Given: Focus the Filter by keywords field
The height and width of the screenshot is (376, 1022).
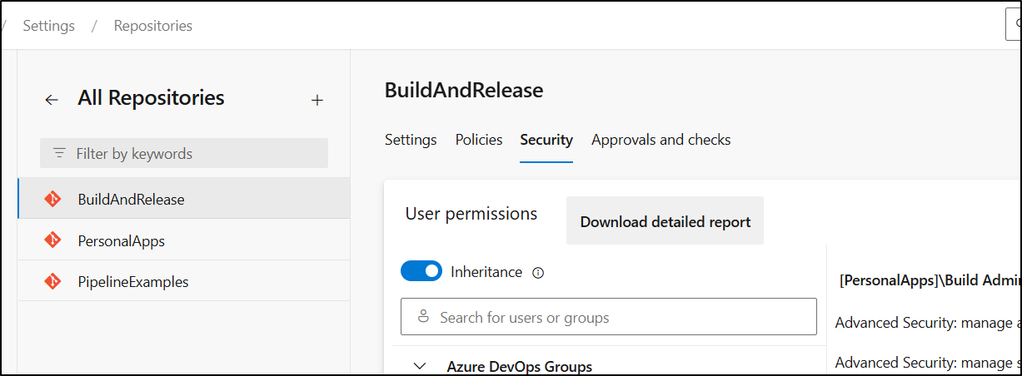Looking at the screenshot, I should click(x=184, y=153).
